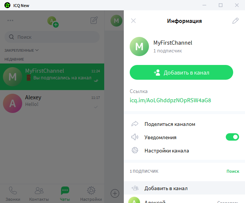
Task: Open the icq.im channel link
Action: tap(170, 100)
